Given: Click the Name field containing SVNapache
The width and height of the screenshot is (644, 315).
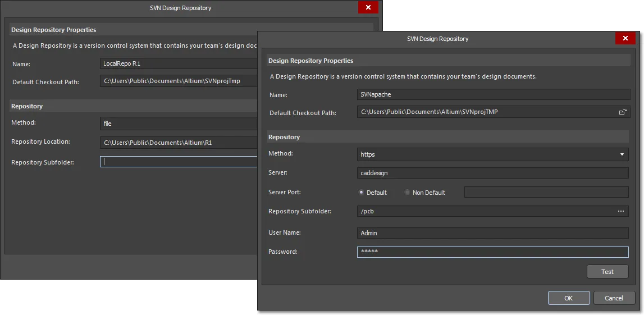Looking at the screenshot, I should 494,94.
